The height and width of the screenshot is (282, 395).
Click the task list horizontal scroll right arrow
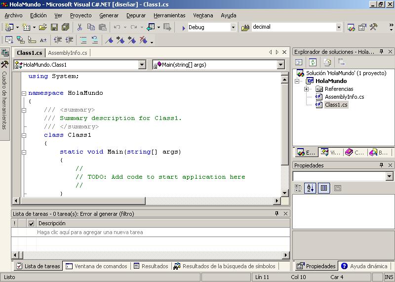click(x=286, y=255)
